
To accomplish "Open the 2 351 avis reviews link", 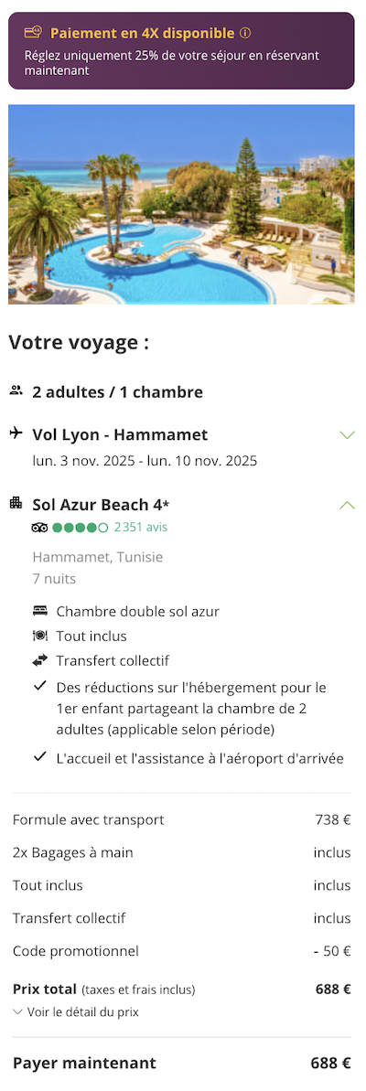I will [141, 528].
